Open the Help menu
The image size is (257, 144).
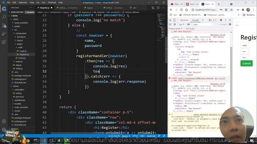point(61,2)
